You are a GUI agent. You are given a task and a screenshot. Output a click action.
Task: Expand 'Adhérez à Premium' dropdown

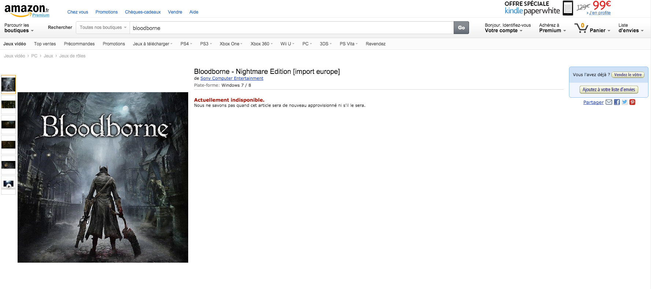[x=552, y=28]
